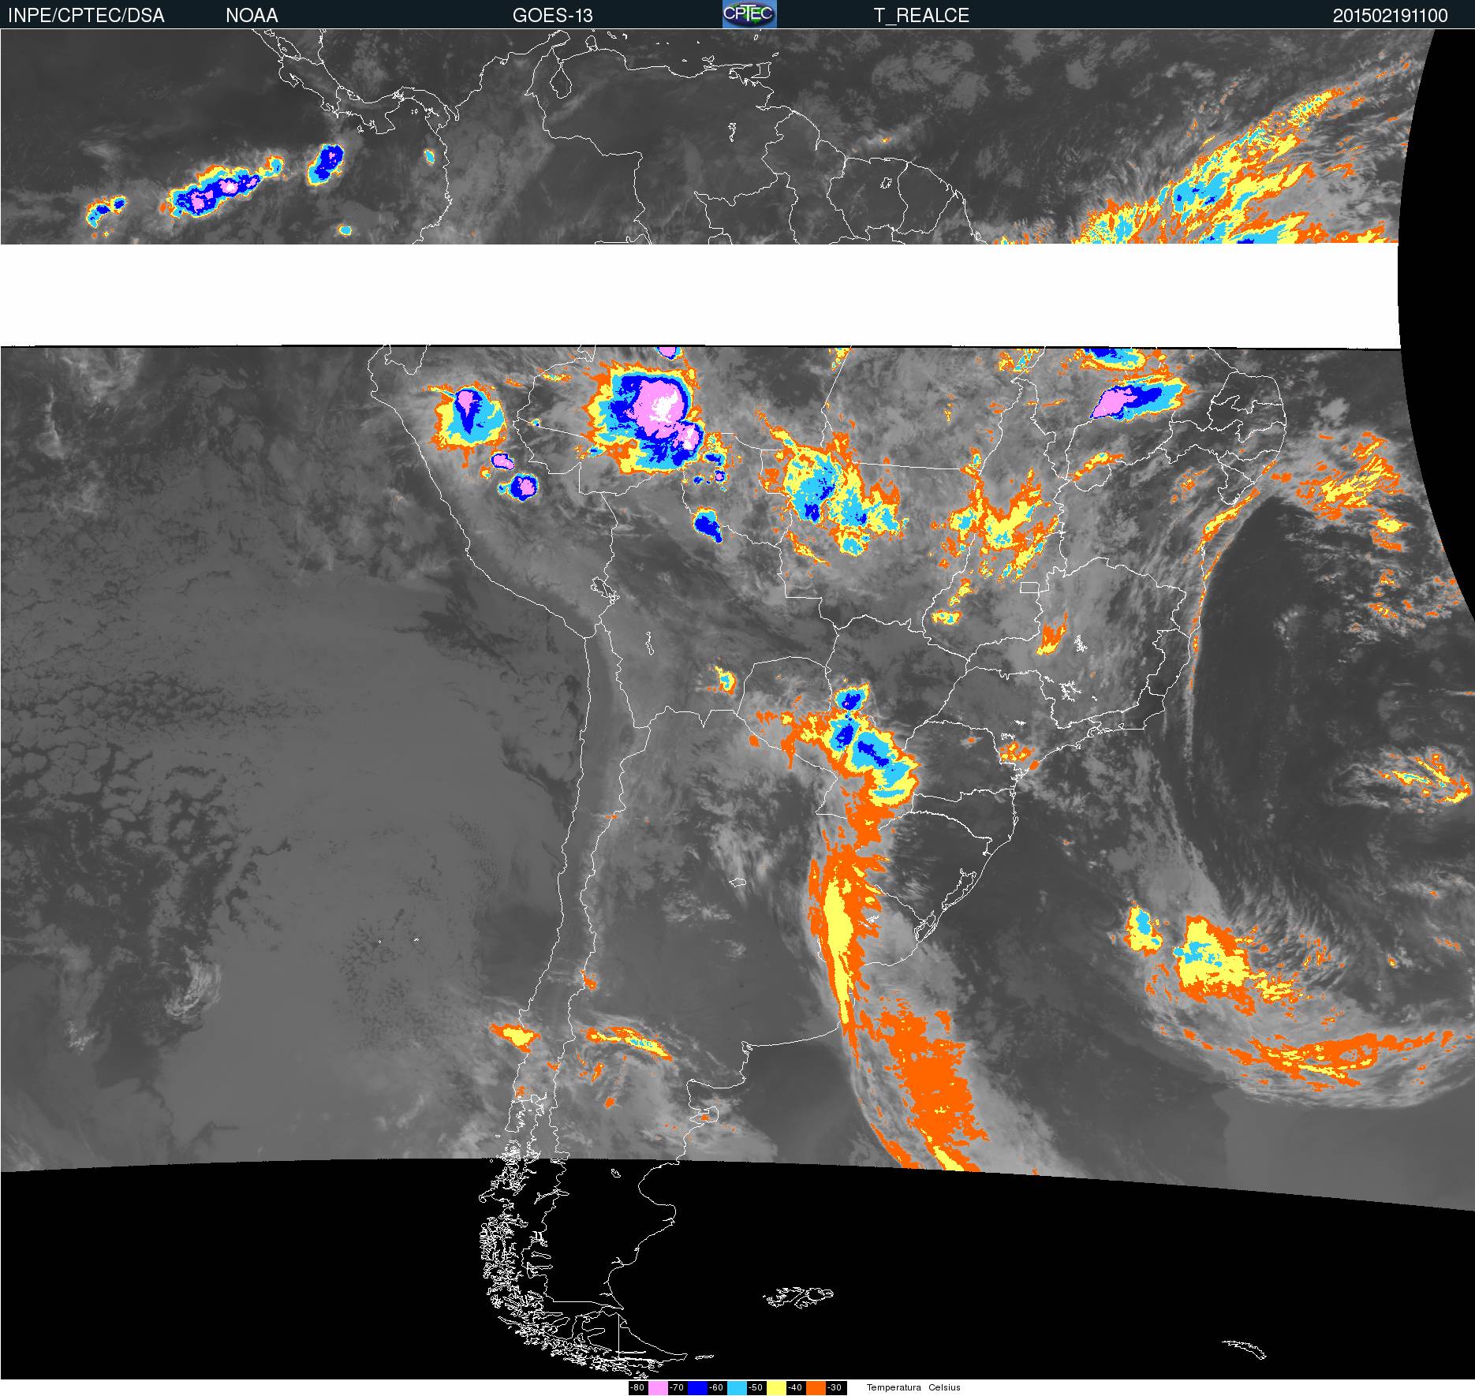
Task: Click the -30 legend value
Action: (835, 1388)
